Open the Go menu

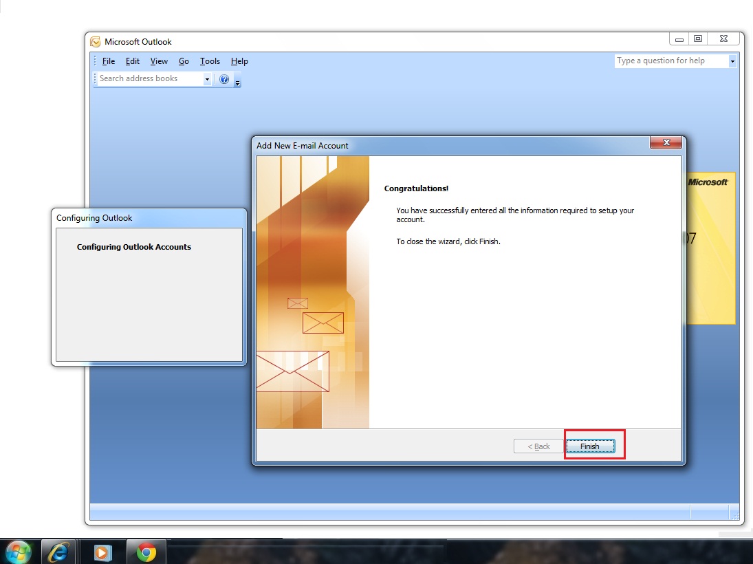pos(184,61)
